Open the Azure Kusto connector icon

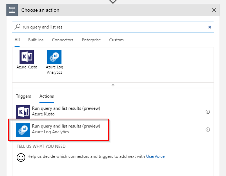(x=27, y=57)
